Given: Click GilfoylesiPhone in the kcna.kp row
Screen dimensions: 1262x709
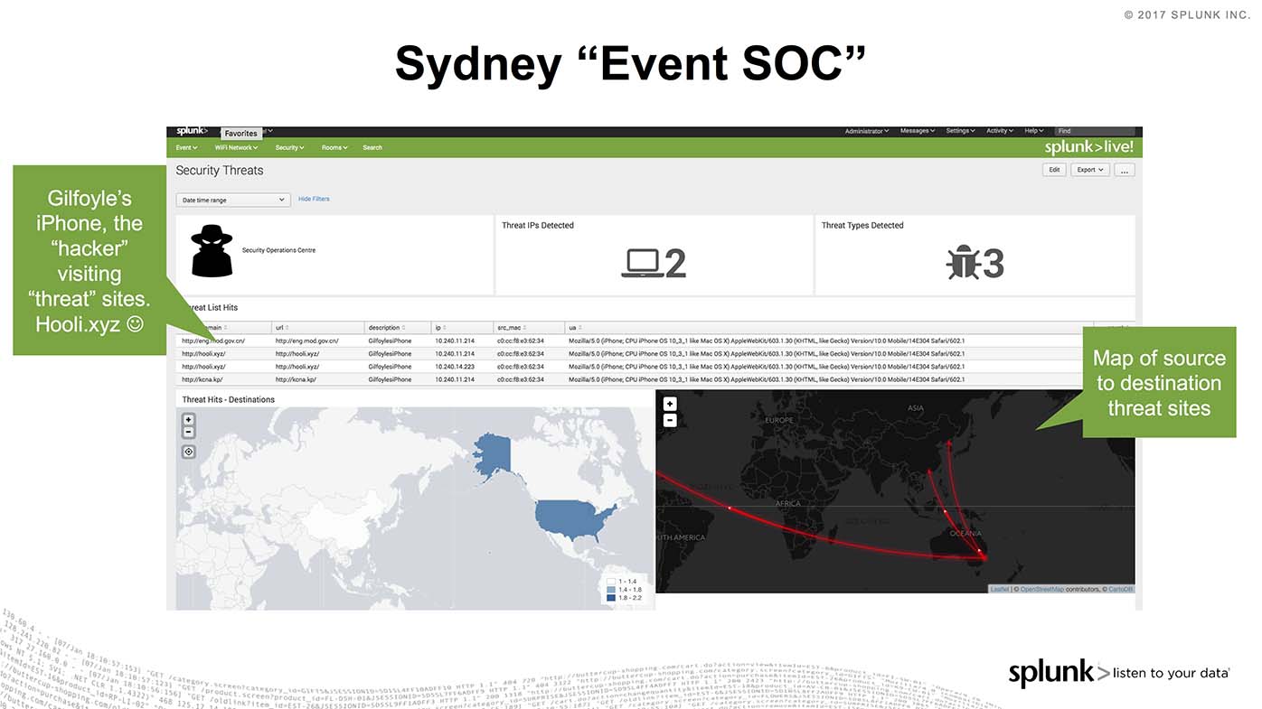Looking at the screenshot, I should coord(390,379).
